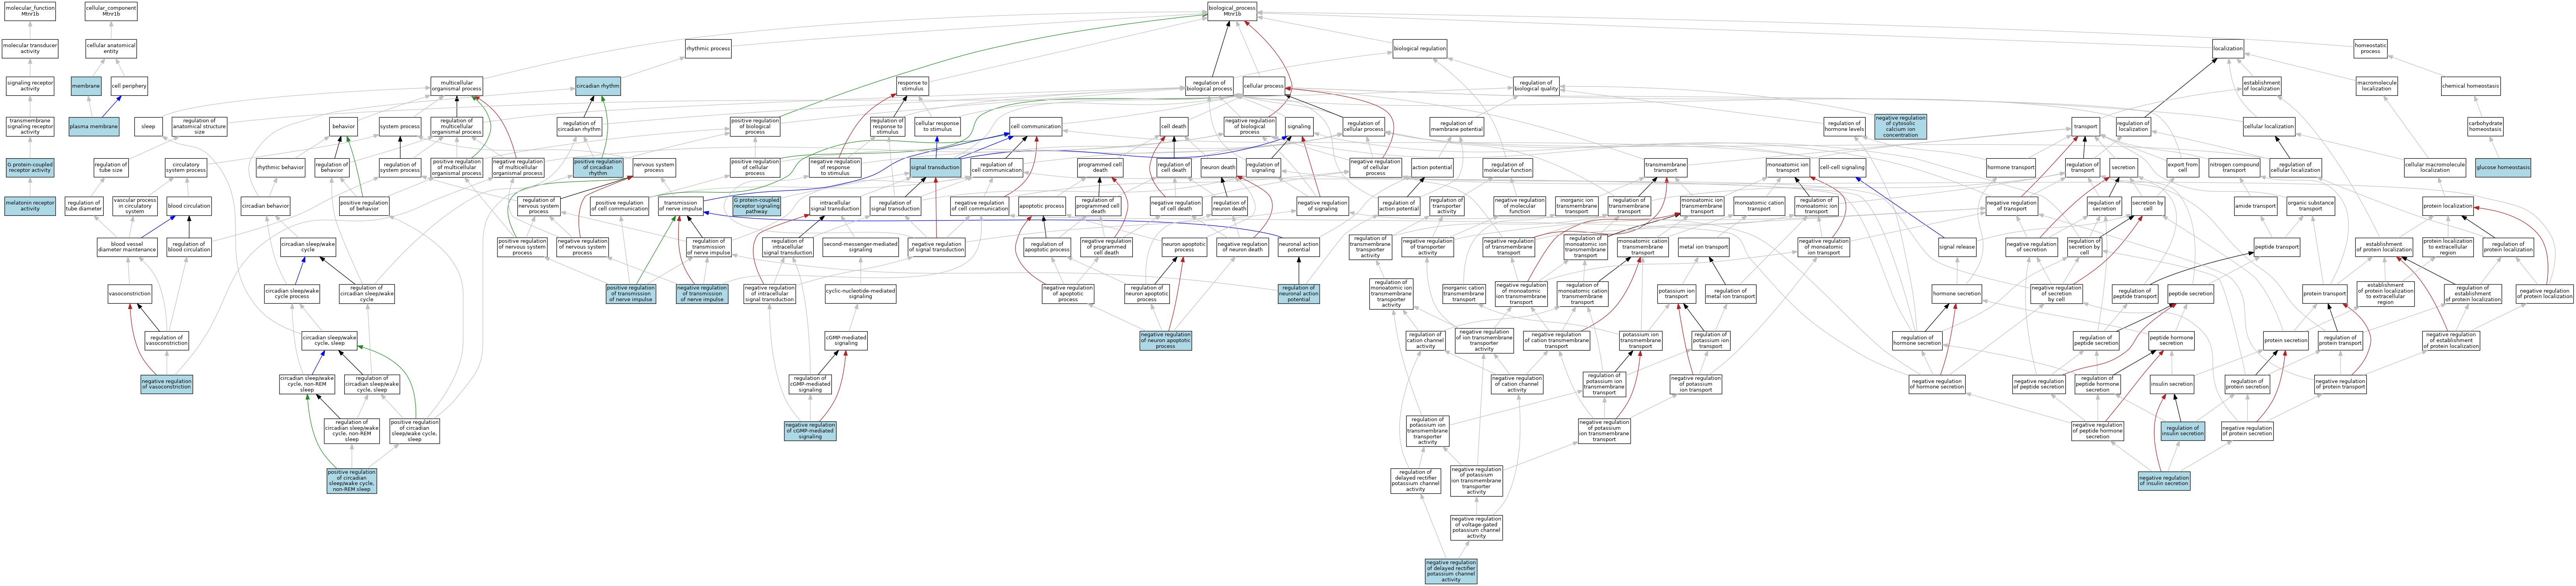This screenshot has width=2576, height=586.
Task: Select 'positive regulation of circadian sleep/wake cycle, non-REM sleep'
Action: coord(352,481)
